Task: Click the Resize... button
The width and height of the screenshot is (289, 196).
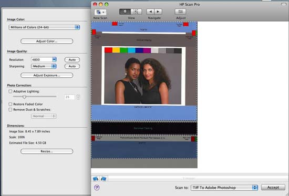Action: pos(47,151)
